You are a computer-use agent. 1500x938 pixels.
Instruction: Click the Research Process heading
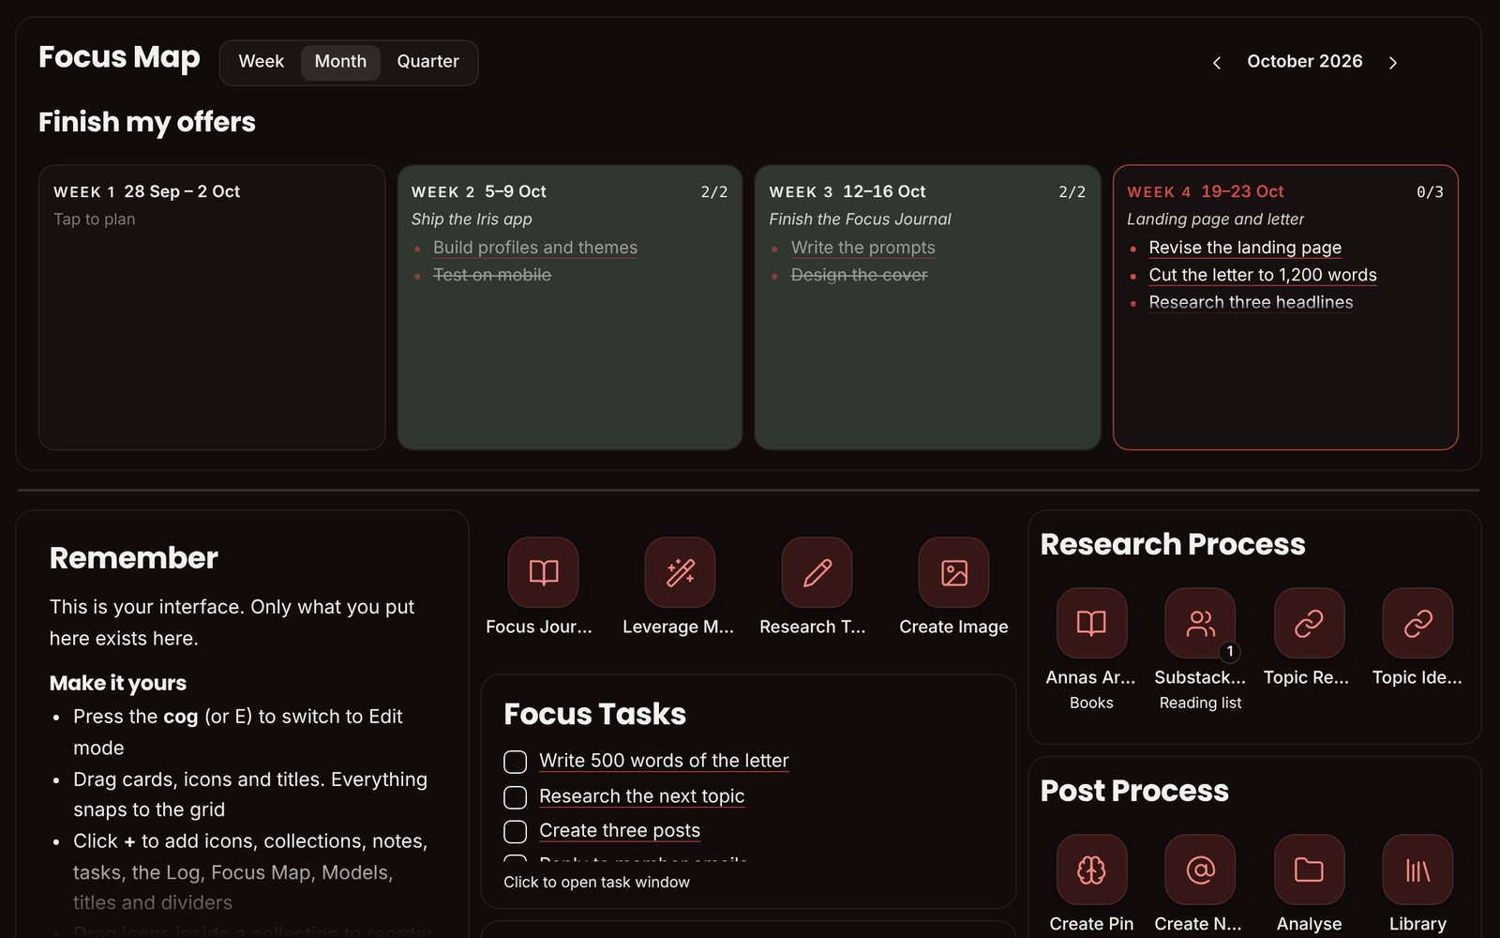coord(1172,545)
